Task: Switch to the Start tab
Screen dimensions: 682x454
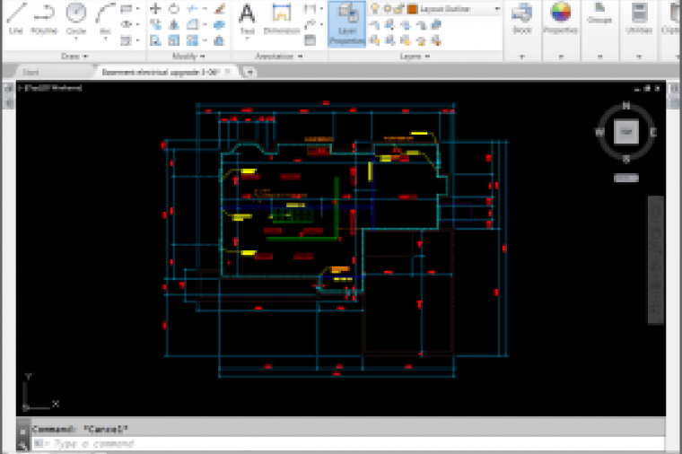Action: (x=31, y=72)
